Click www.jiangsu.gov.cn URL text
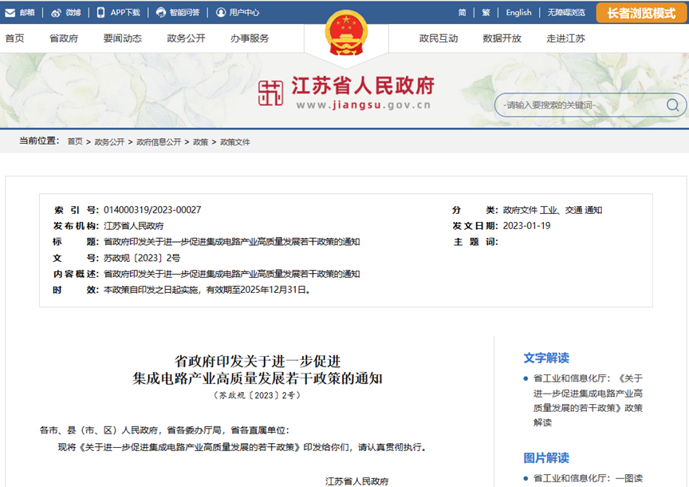Screen dimensions: 689x487 (x=364, y=105)
